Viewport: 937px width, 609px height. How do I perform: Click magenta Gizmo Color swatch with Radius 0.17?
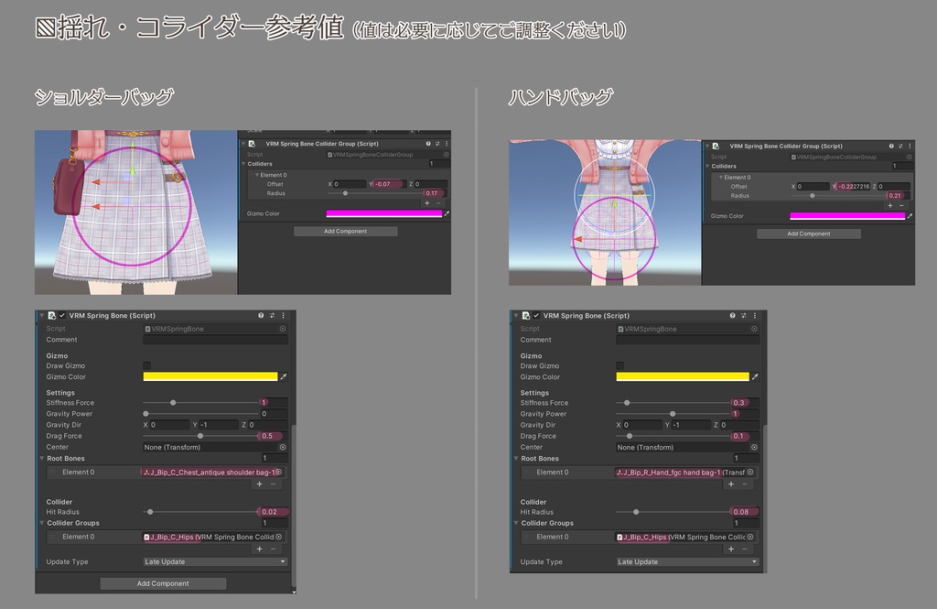pyautogui.click(x=383, y=213)
